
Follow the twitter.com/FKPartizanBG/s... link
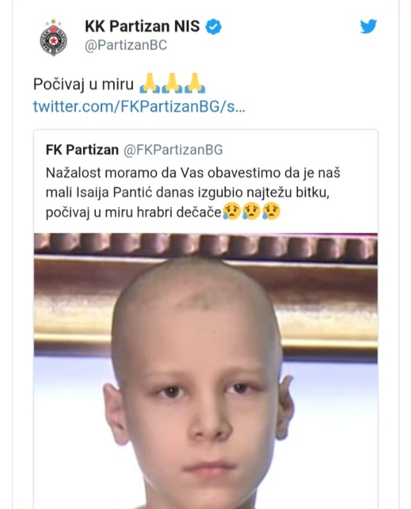click(x=139, y=106)
